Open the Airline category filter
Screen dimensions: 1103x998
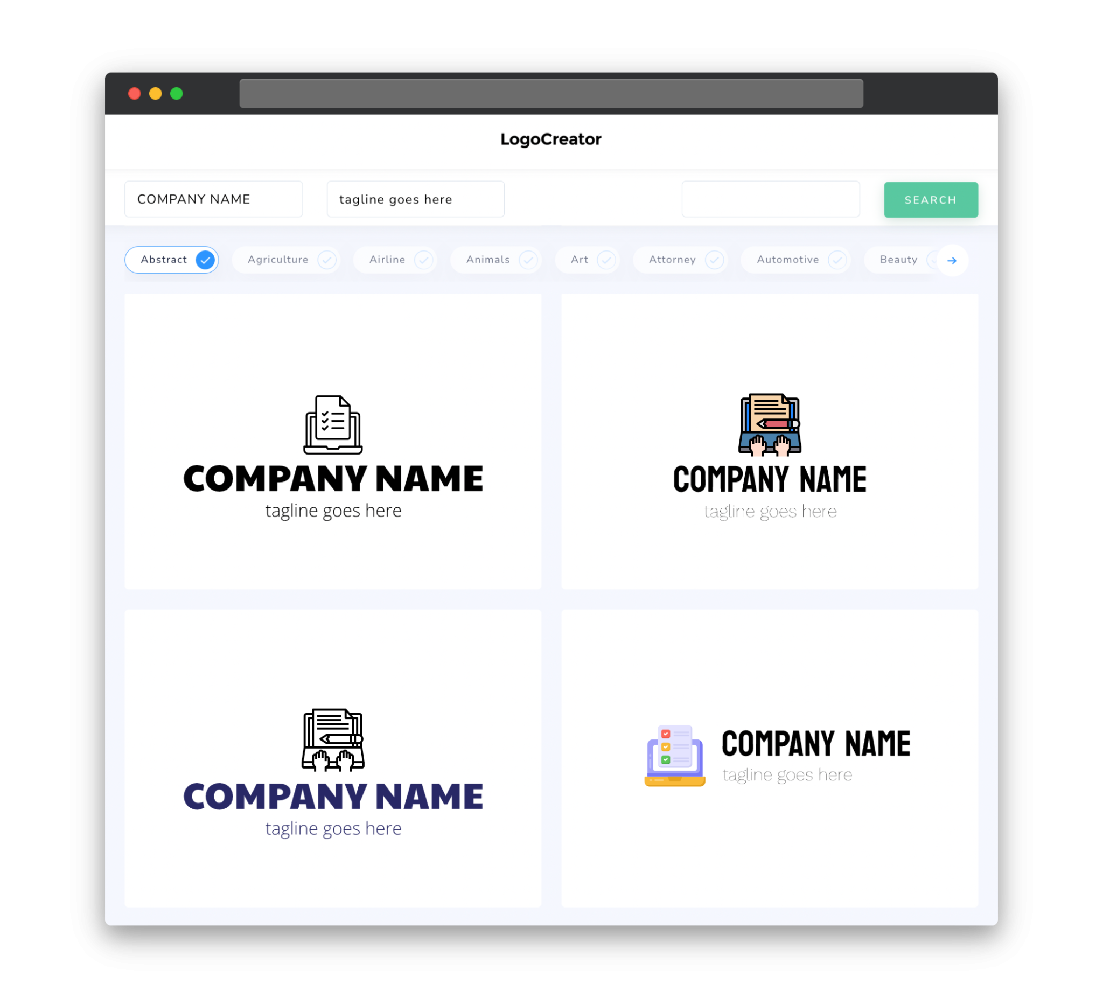[x=398, y=260]
